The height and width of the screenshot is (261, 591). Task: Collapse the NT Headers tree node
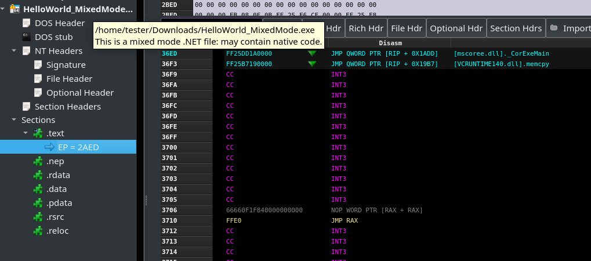pos(14,50)
